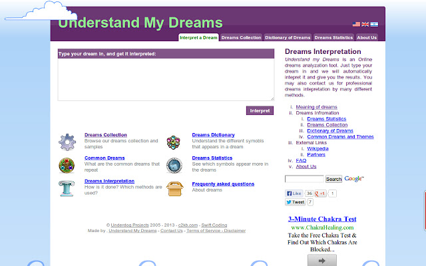Open the 3-Minute Chakra Test ad link
Image resolution: width=426 pixels, height=266 pixels.
pos(322,219)
